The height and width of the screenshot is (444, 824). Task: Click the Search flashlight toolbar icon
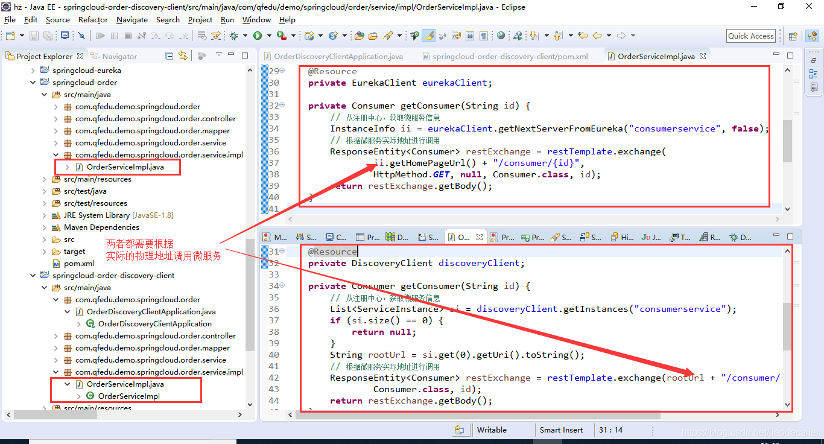[x=388, y=36]
